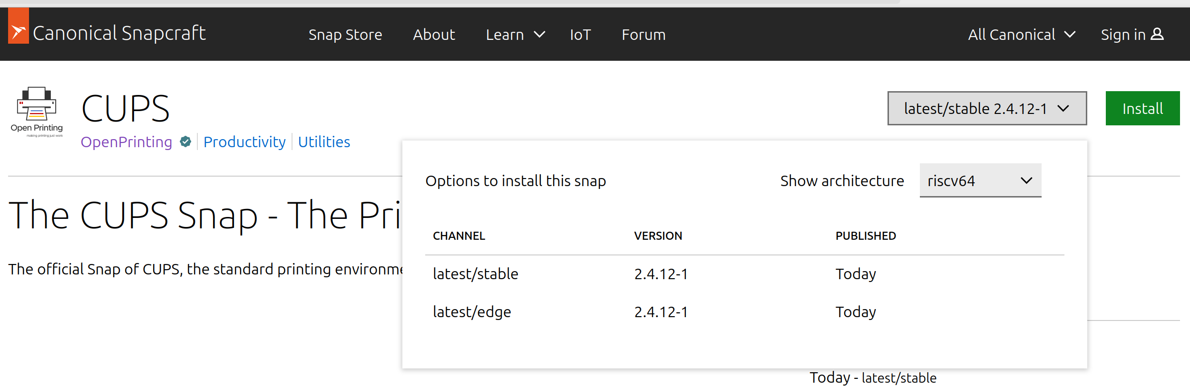Click version 2.4.12-1 in latest/stable row
This screenshot has width=1190, height=386.
tap(661, 274)
